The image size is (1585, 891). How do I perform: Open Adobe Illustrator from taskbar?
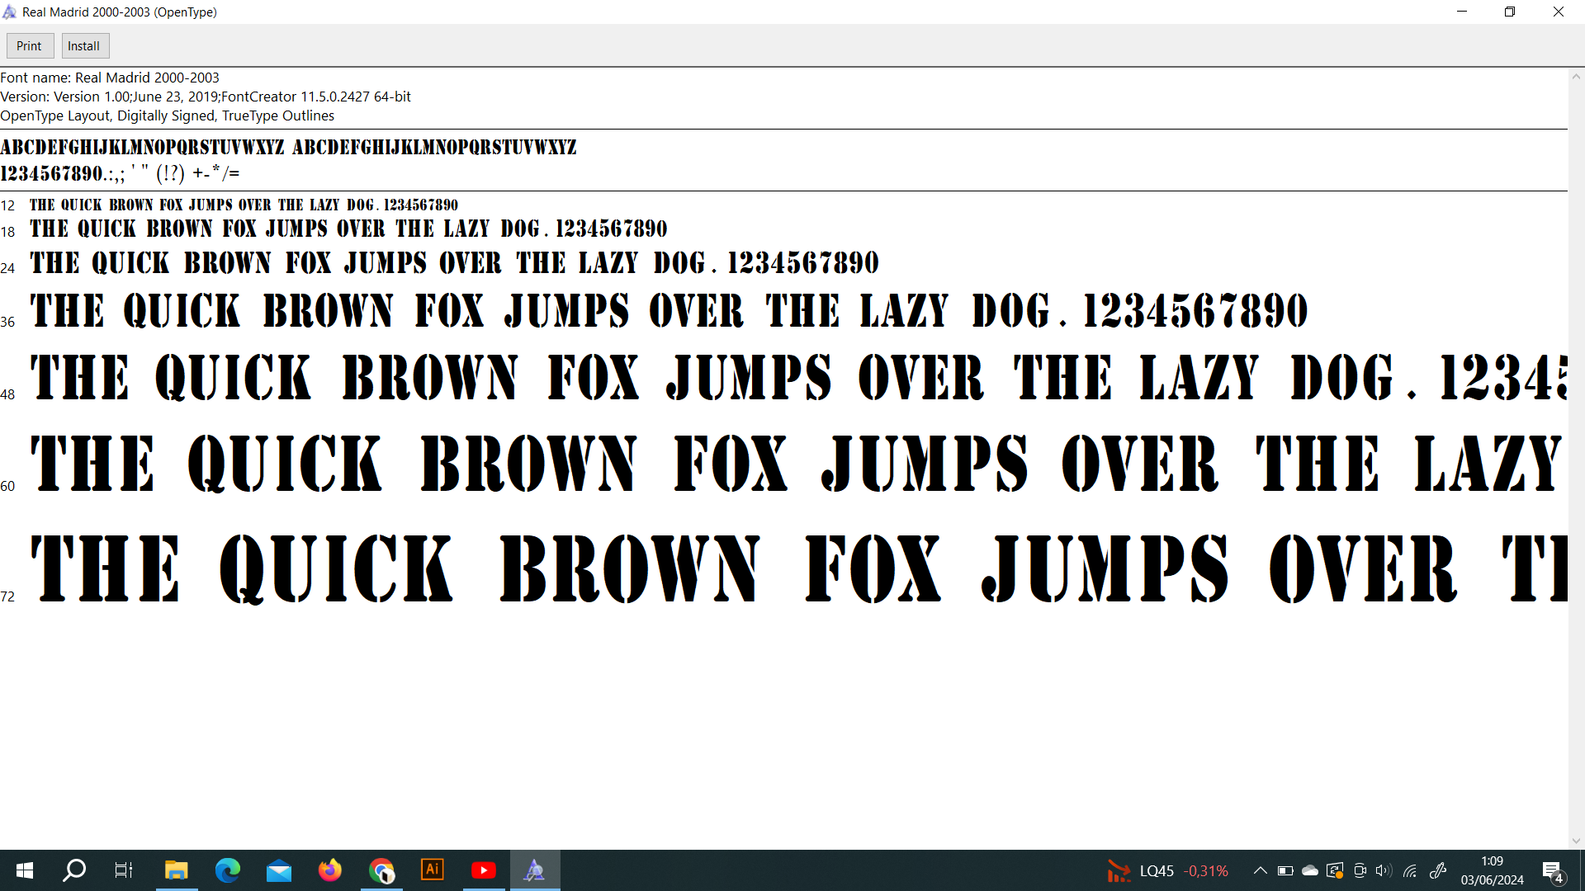point(433,870)
